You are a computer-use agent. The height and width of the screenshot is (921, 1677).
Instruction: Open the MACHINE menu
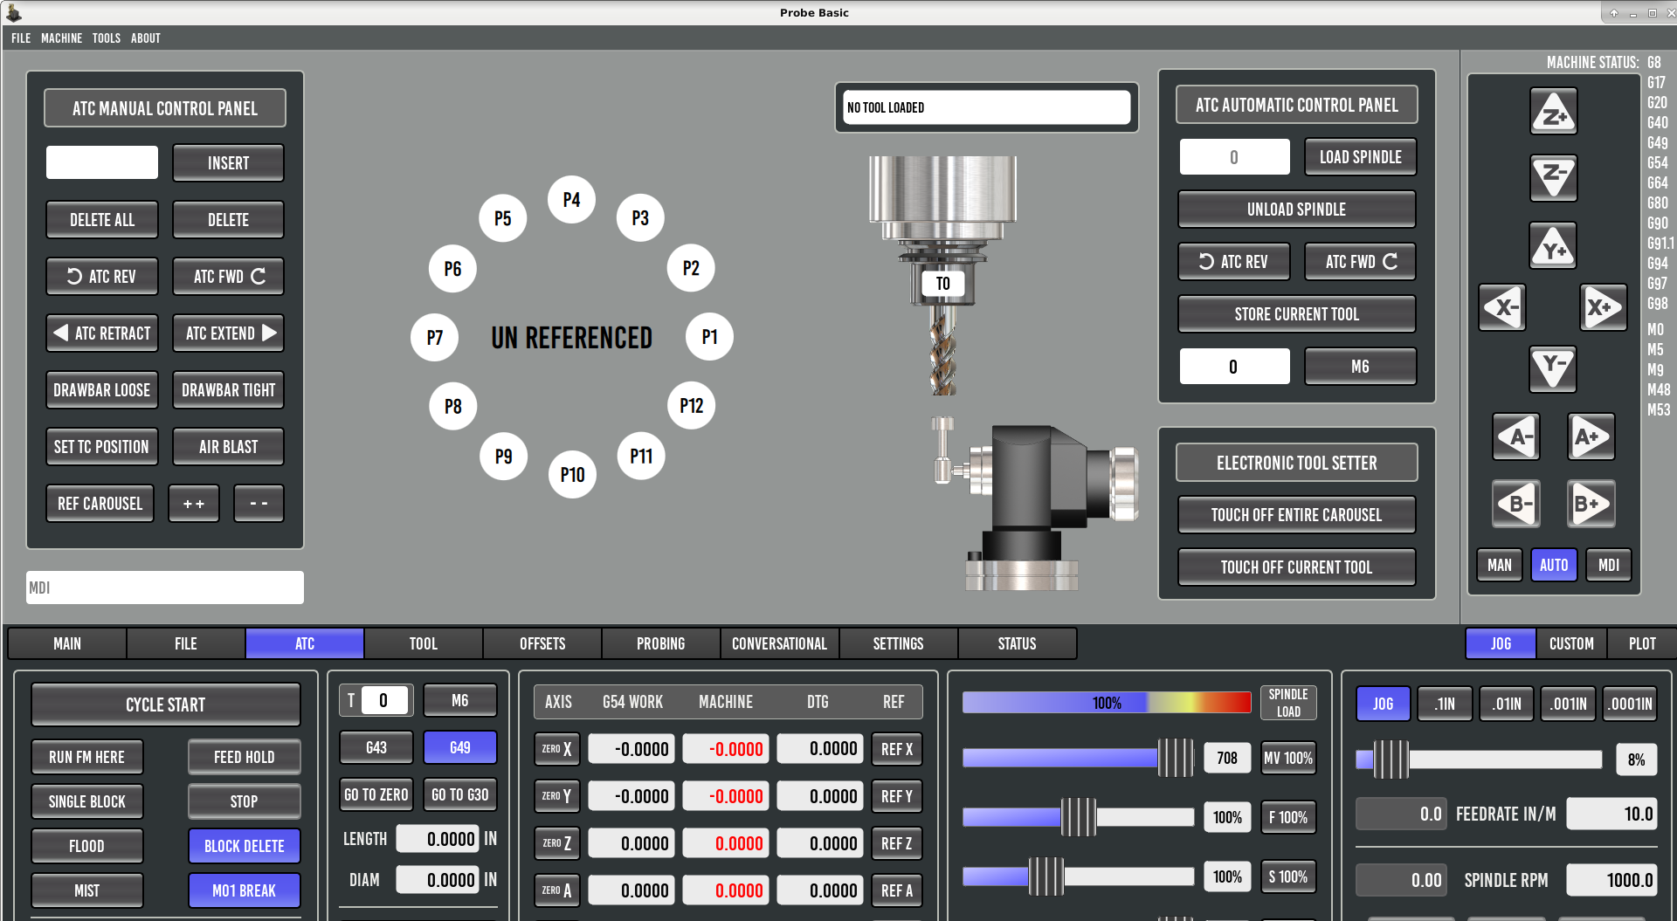(x=61, y=38)
